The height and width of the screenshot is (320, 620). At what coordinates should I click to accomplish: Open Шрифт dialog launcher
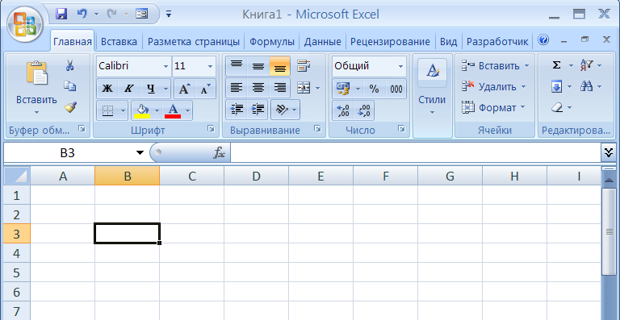point(212,128)
